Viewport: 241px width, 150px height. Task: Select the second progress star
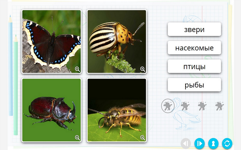click(x=185, y=106)
